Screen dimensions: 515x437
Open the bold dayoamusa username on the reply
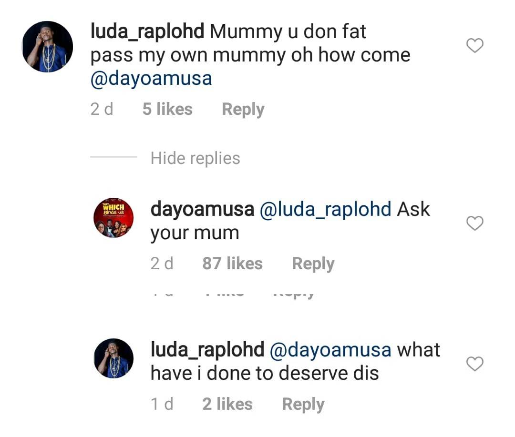pyautogui.click(x=202, y=209)
